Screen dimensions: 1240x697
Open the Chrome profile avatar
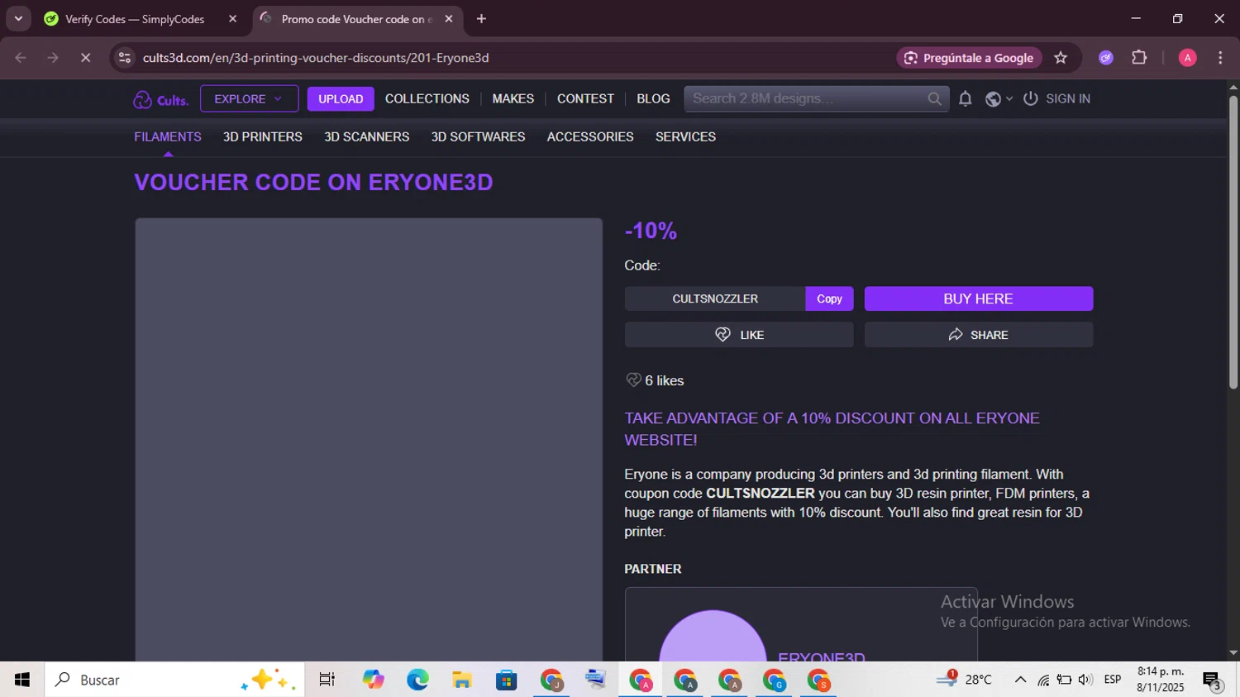click(1188, 58)
